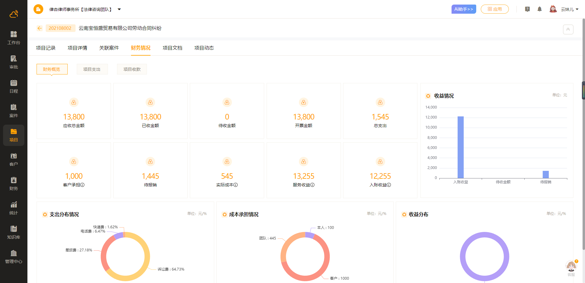Select the 财务概览 sub-tab

[x=52, y=69]
